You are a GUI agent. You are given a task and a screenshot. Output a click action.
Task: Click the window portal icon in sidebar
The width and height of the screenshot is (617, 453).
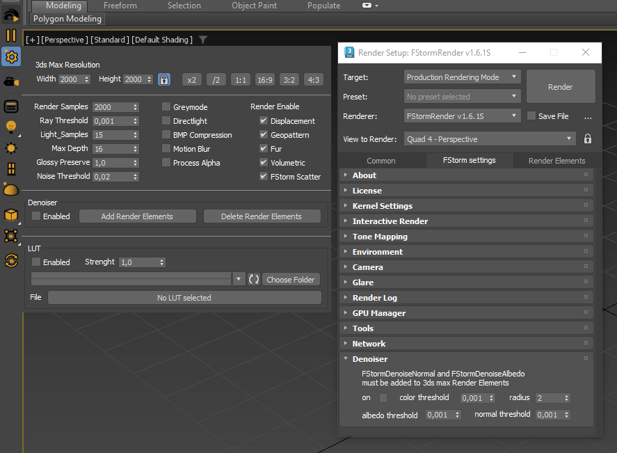[x=11, y=169]
